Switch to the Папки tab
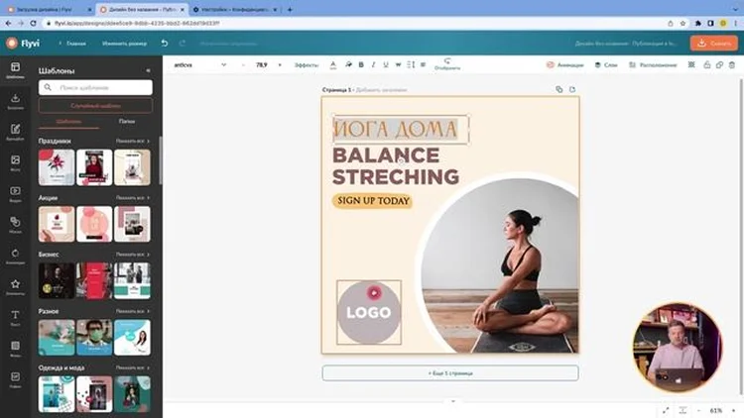 click(x=127, y=121)
